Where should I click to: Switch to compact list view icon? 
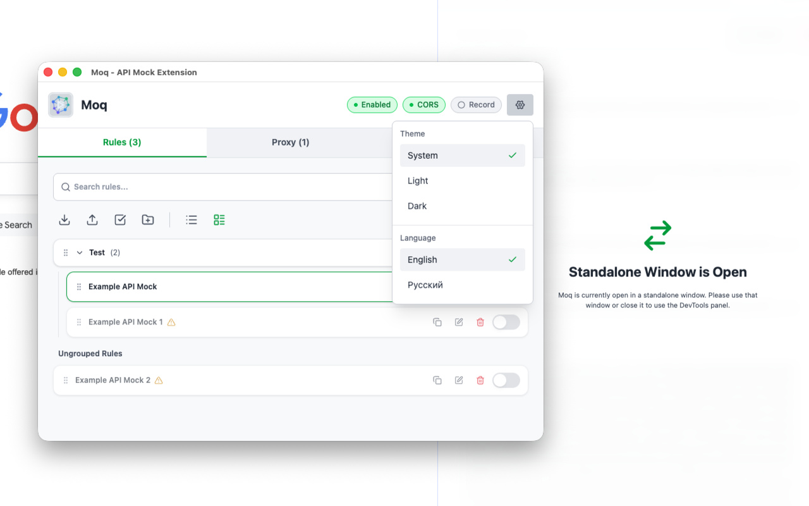[x=192, y=219]
